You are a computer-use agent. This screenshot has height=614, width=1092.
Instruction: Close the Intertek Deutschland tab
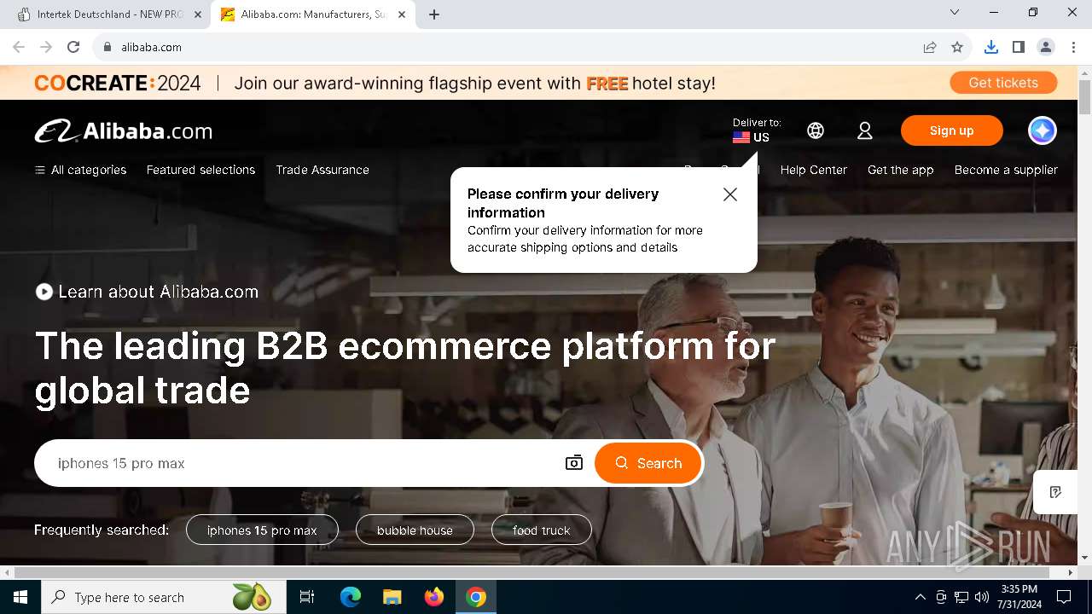[198, 14]
